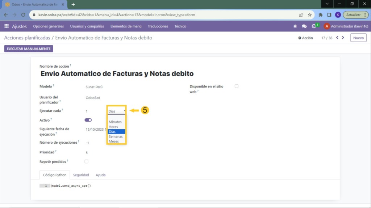Toggle the Activo switch off
Viewport: 371px width, 208px height.
point(88,120)
